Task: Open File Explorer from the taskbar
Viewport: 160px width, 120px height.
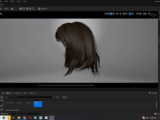Action: click(19, 118)
